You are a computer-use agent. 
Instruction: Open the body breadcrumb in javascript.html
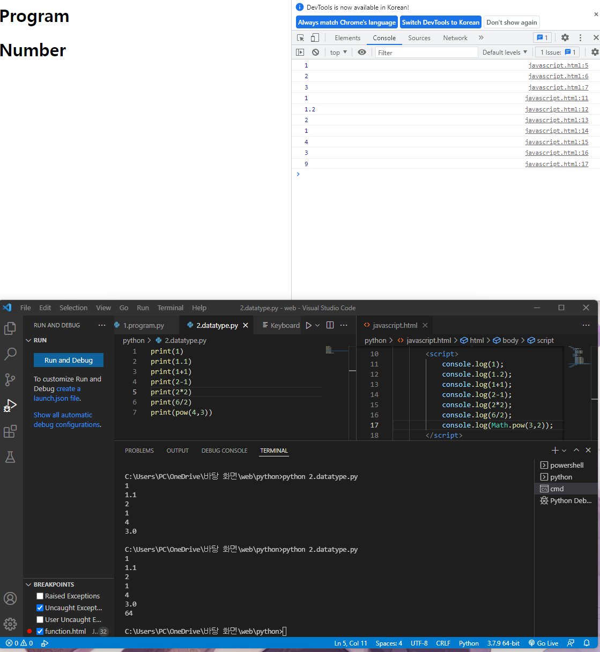506,340
